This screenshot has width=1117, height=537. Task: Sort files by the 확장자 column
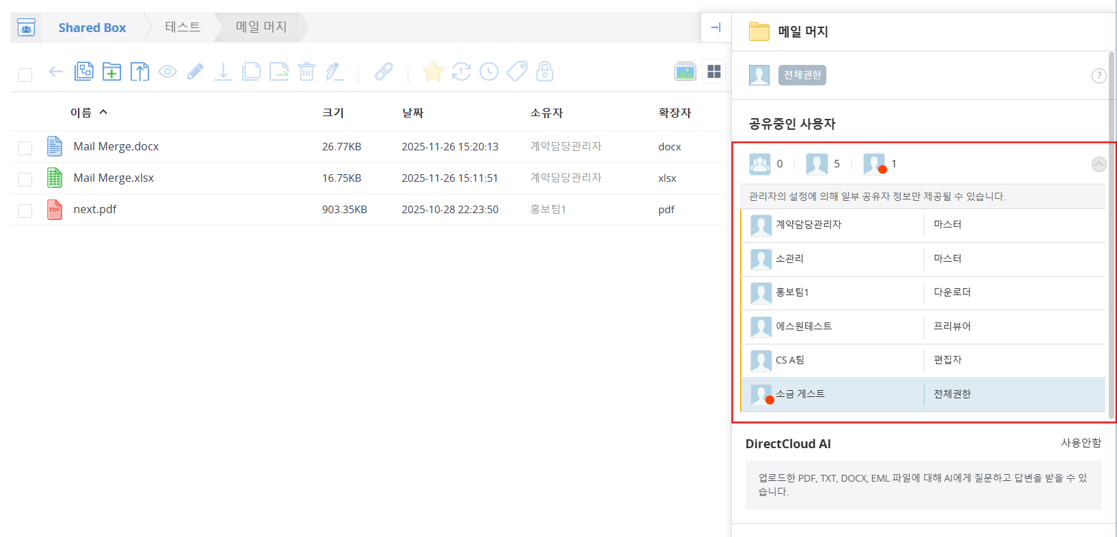(x=674, y=113)
